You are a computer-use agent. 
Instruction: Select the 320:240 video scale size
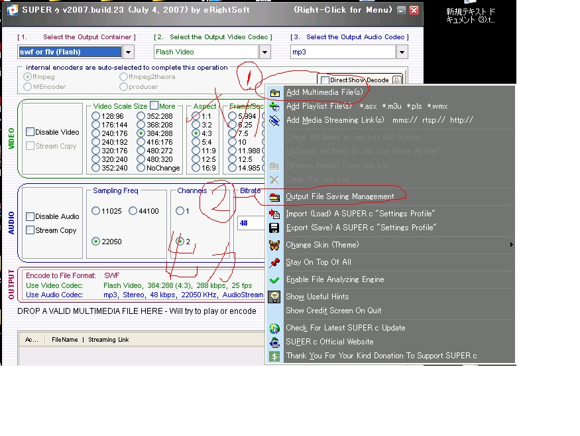96,159
